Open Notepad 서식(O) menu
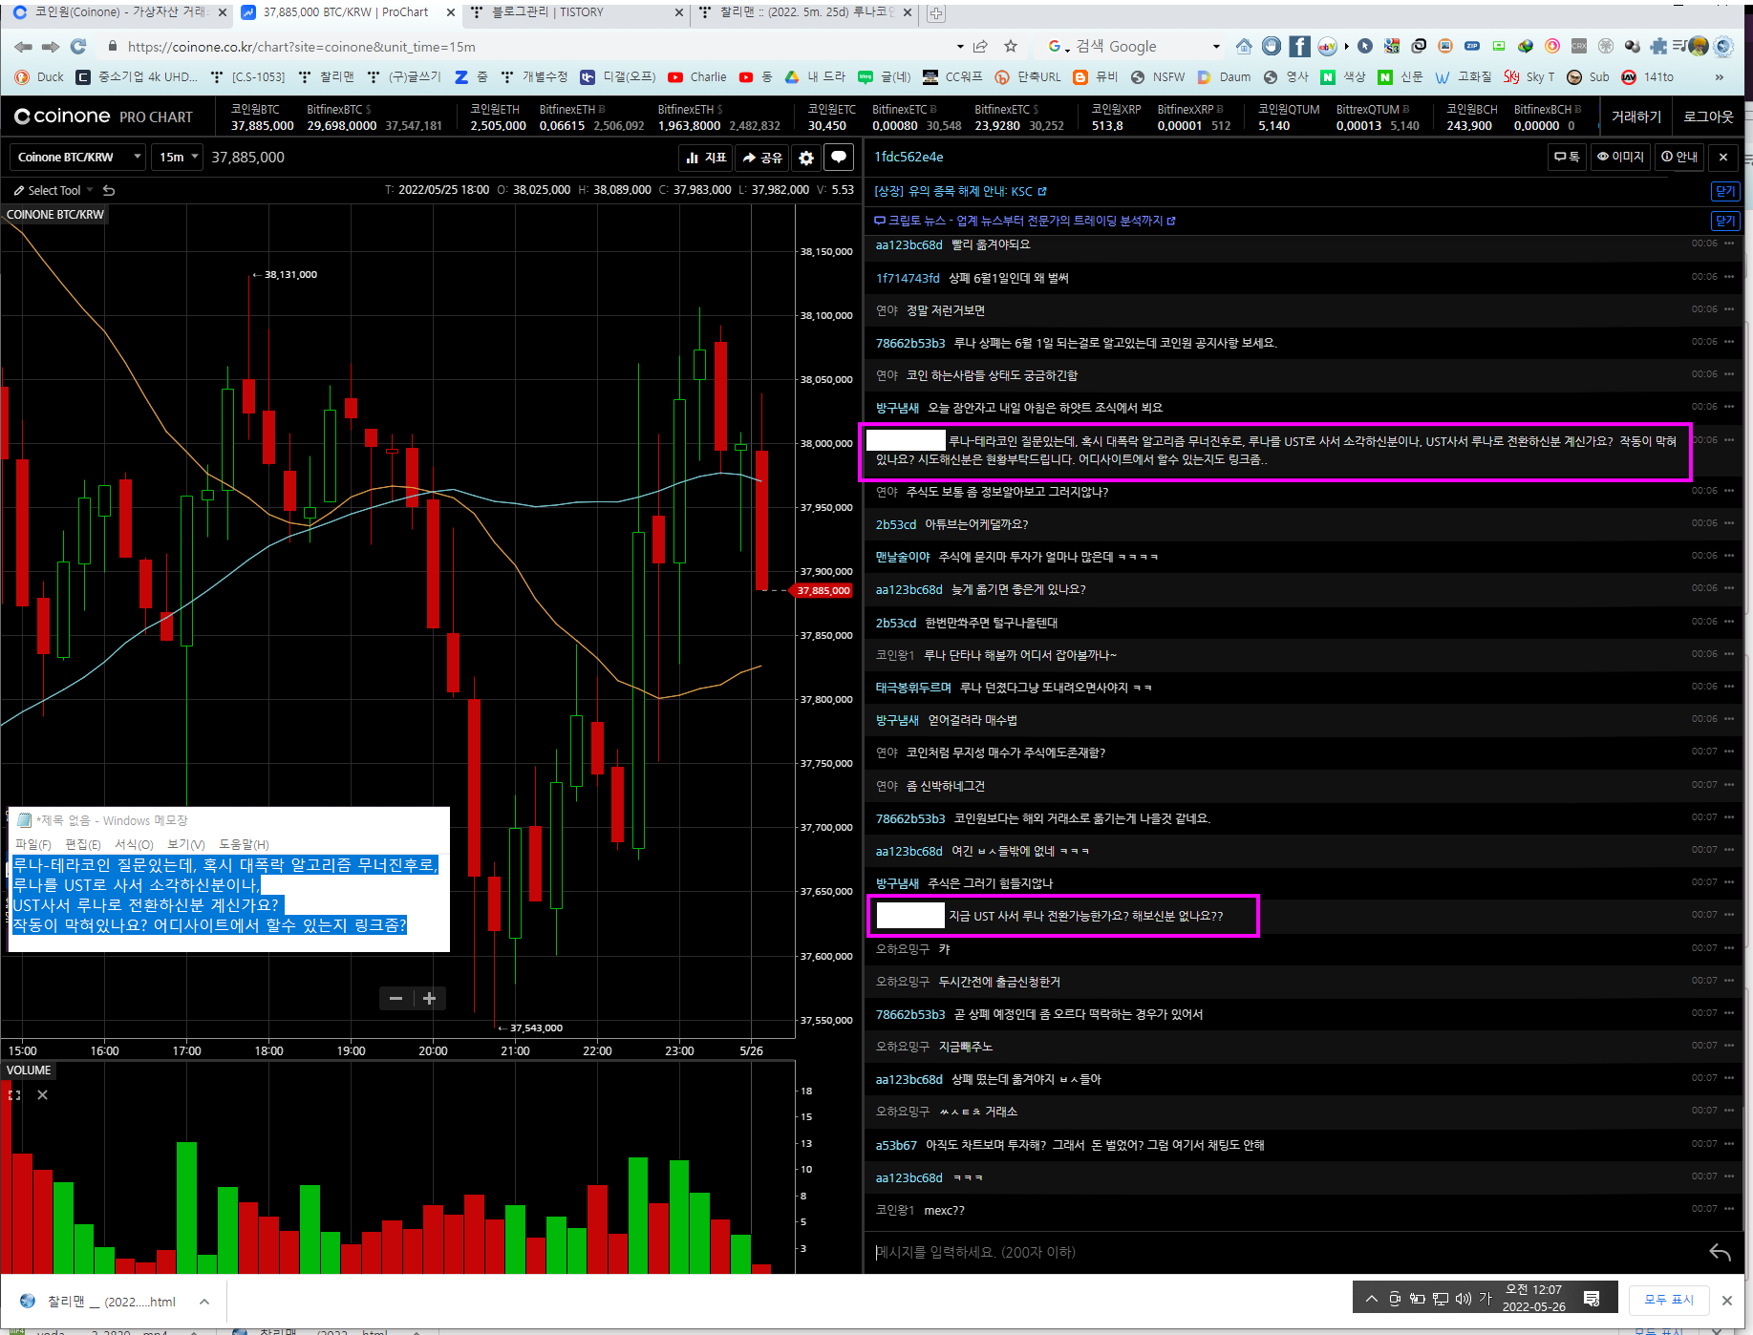 click(x=134, y=844)
